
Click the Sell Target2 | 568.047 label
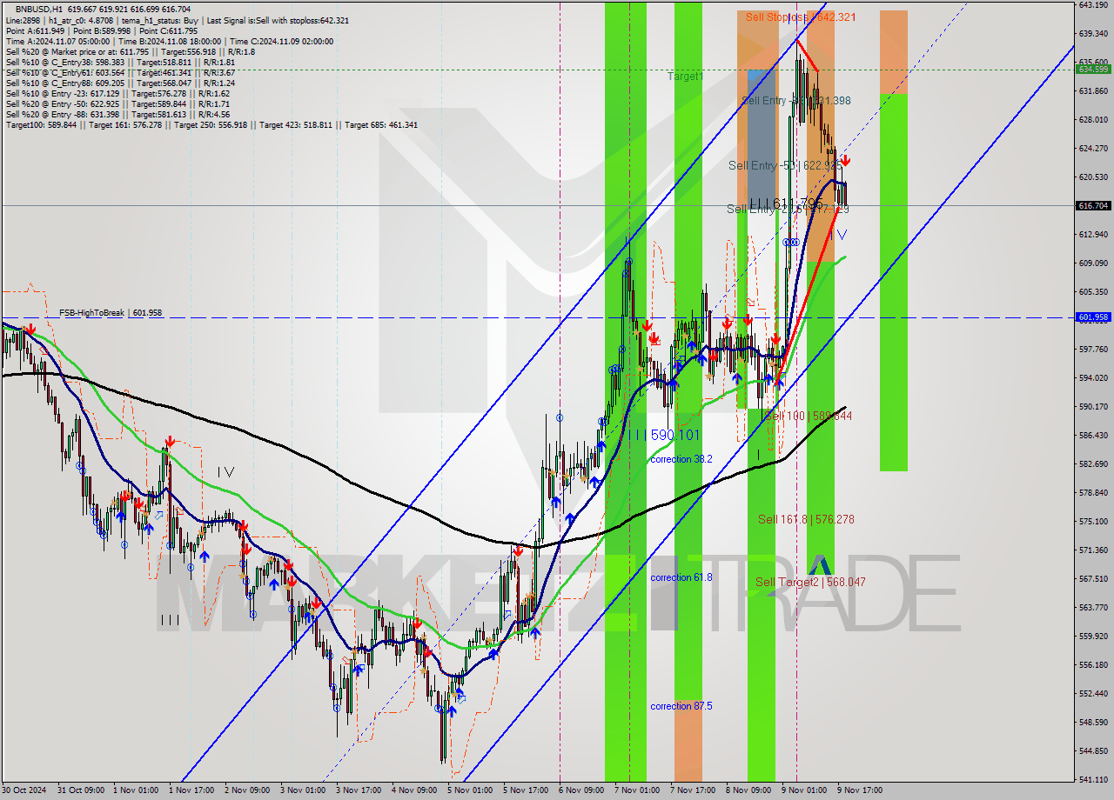[810, 582]
